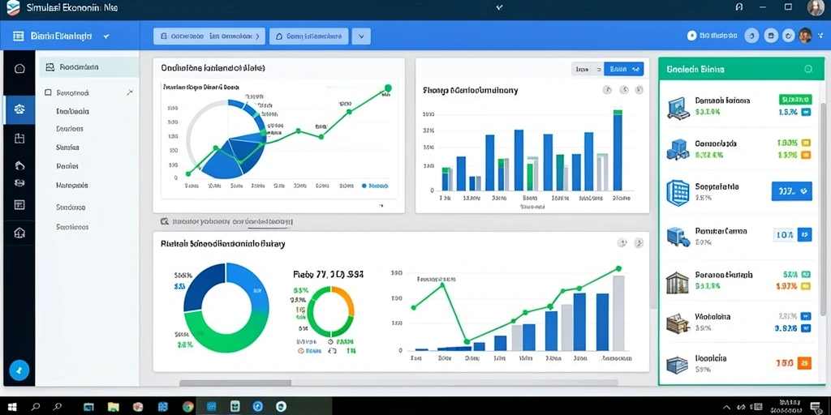The width and height of the screenshot is (831, 415).
Task: Click the third round icon button in the blue header
Action: pyautogui.click(x=789, y=36)
